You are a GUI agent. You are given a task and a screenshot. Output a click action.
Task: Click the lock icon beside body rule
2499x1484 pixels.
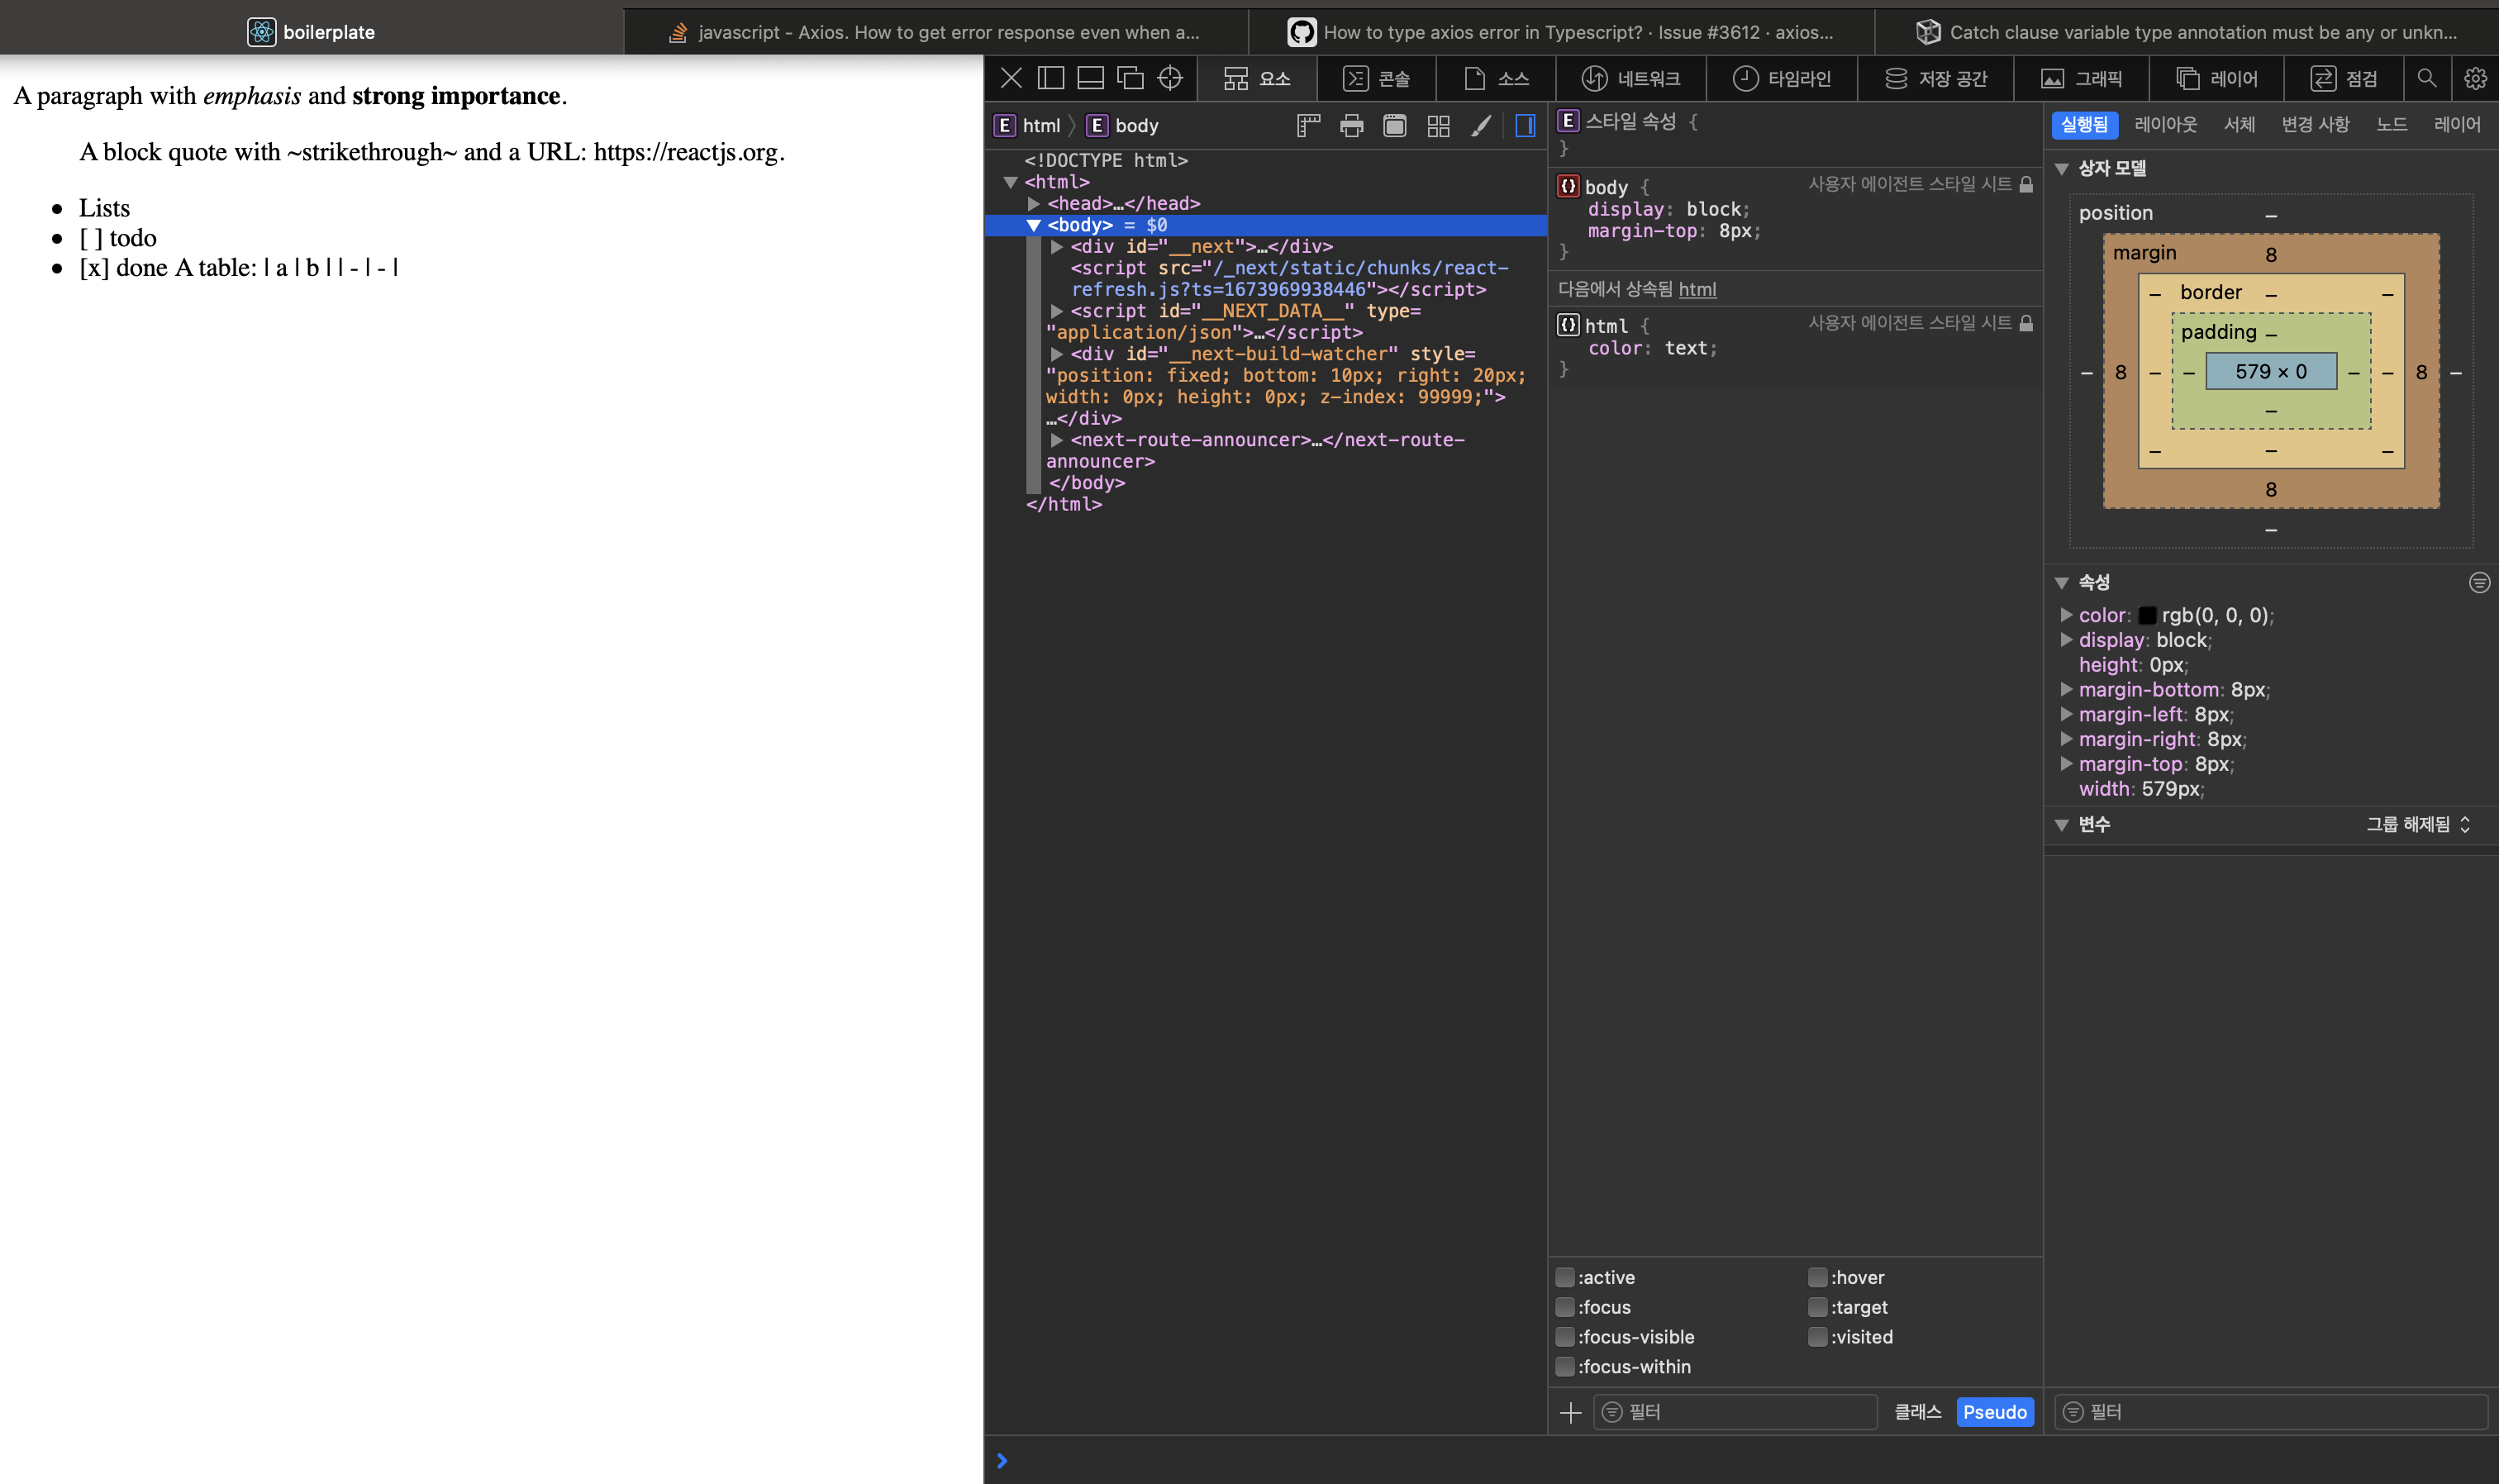(2026, 184)
